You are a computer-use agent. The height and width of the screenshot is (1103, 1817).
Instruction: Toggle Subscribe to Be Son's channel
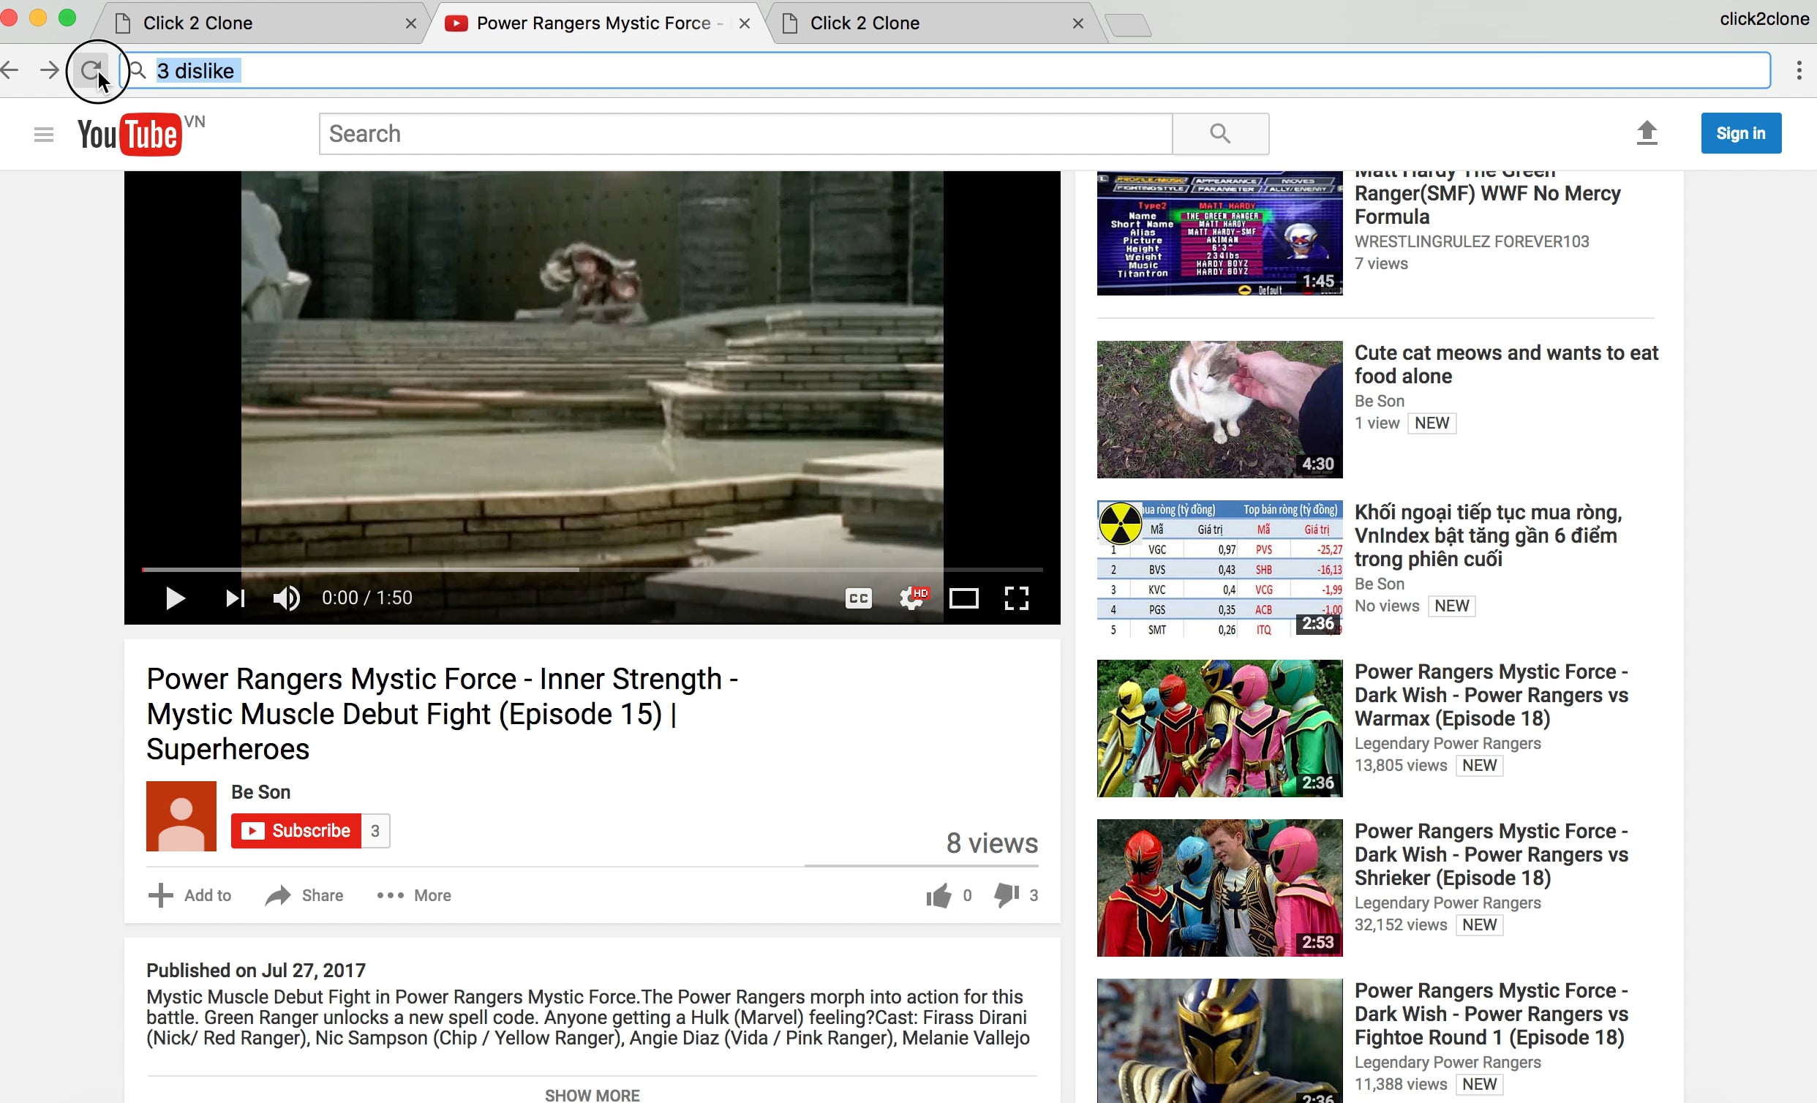click(295, 830)
